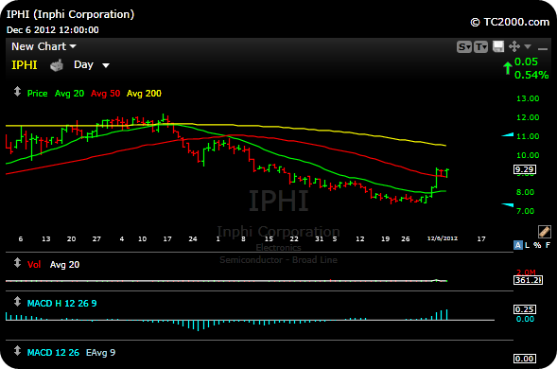This screenshot has width=557, height=369.
Task: Click the save chart floppy disk icon
Action: pos(498,46)
